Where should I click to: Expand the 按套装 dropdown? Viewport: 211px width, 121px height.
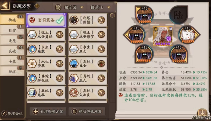click(x=69, y=7)
